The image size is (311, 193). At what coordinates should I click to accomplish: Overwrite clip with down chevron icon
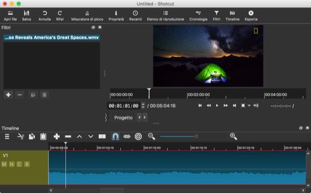(x=91, y=136)
